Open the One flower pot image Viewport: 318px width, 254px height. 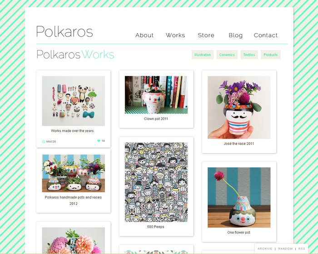click(x=239, y=197)
